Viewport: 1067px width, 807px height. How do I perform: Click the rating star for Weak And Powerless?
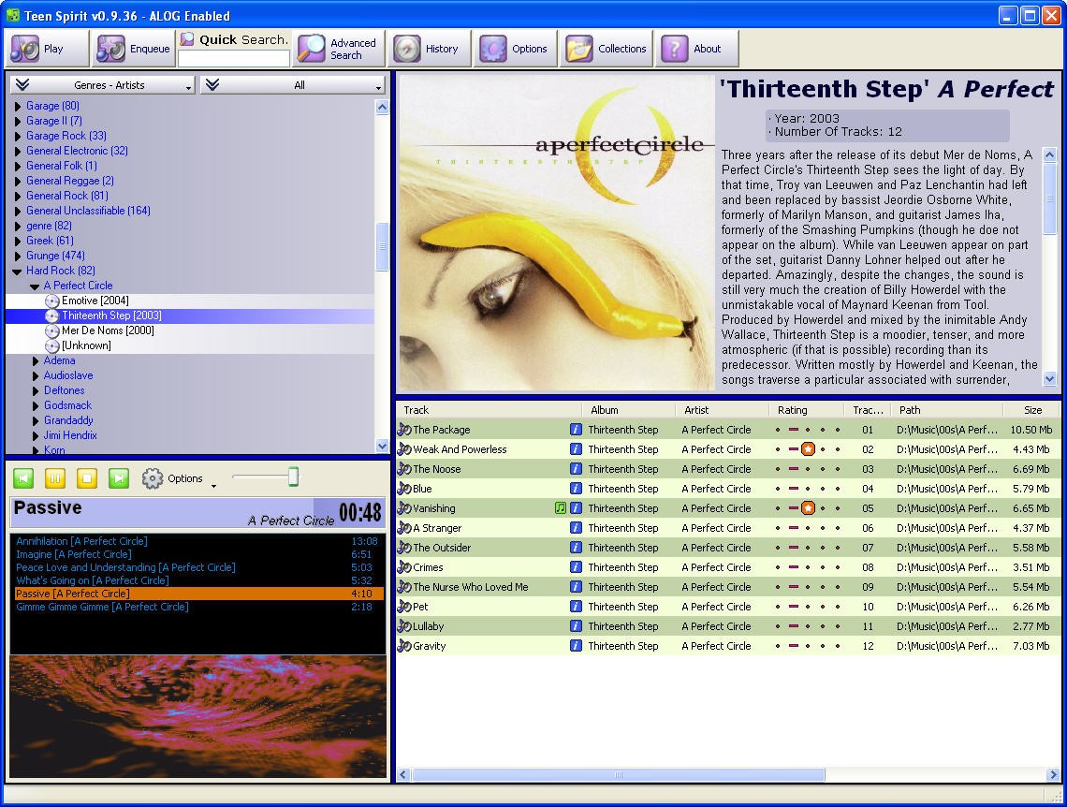808,449
